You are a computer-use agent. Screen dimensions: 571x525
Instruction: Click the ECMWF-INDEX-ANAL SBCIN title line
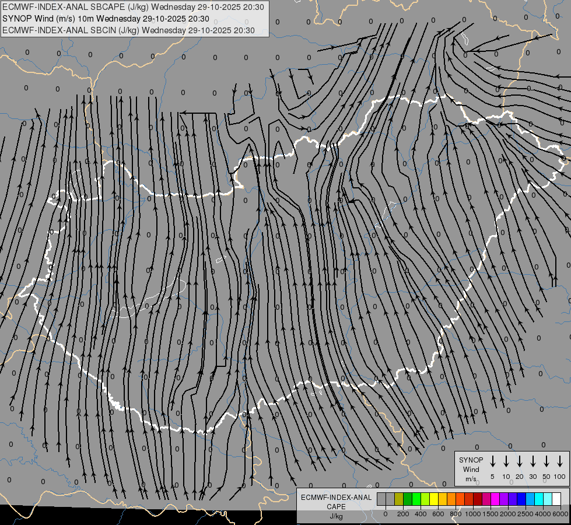[128, 30]
